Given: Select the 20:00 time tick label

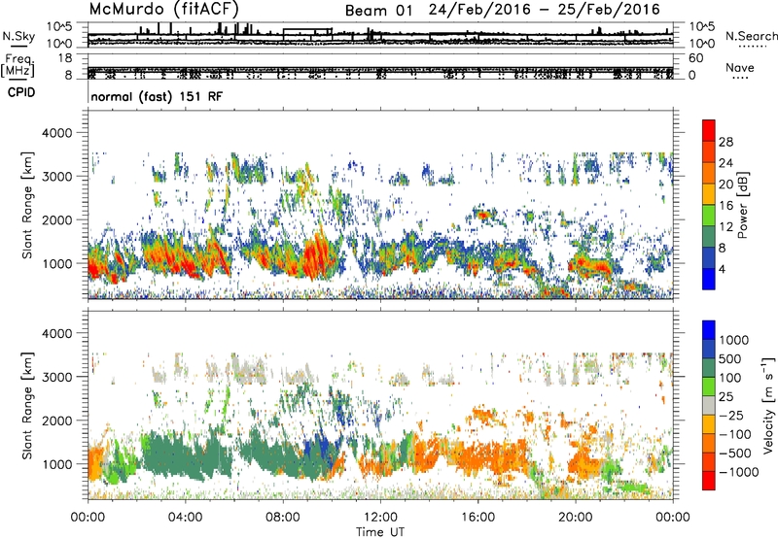Looking at the screenshot, I should (575, 518).
